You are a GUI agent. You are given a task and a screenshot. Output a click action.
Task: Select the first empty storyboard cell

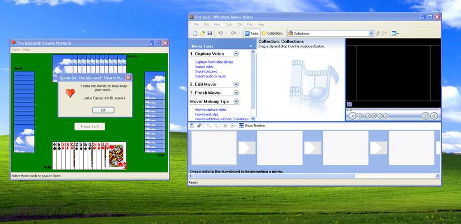(214, 148)
